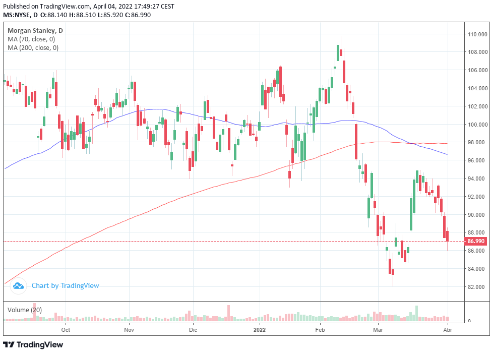Click the 106.000 price axis label
The image size is (493, 354).
pos(477,70)
